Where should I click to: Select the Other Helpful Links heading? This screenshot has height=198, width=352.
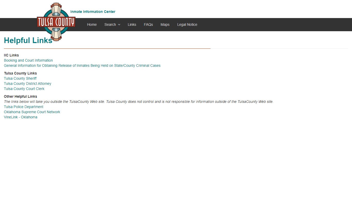click(x=20, y=96)
